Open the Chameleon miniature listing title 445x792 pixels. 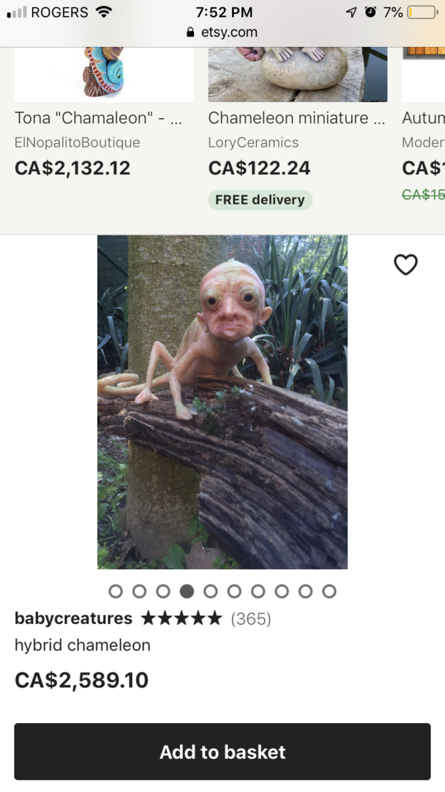(297, 118)
